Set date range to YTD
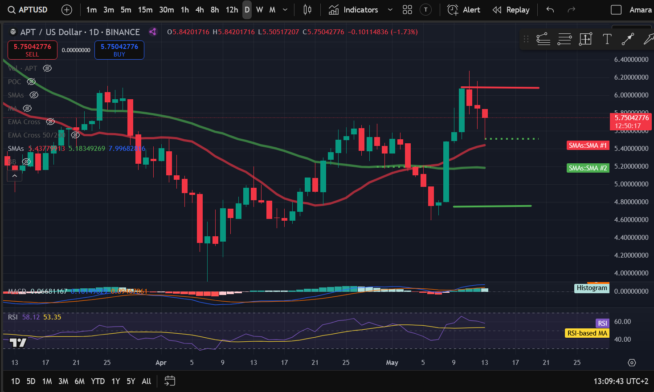Screen dimensions: 654x392 (98, 381)
